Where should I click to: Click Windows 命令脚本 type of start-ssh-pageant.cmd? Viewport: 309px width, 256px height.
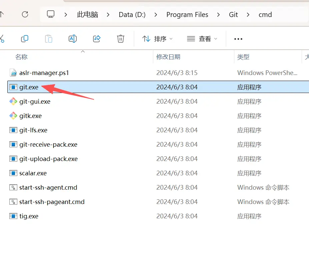pos(263,202)
